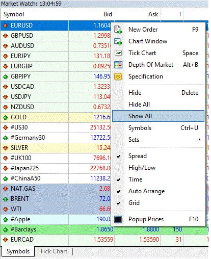Screen dimensions: 211x259
Task: Click the Depth Of Market grid icon
Action: tap(118, 65)
